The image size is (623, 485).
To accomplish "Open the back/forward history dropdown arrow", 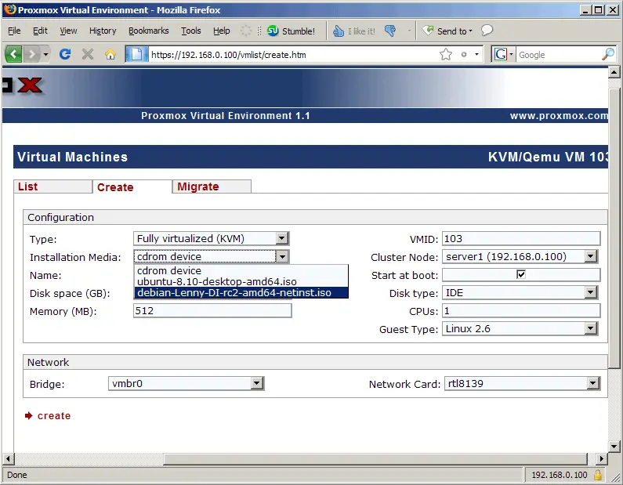I will [x=45, y=54].
